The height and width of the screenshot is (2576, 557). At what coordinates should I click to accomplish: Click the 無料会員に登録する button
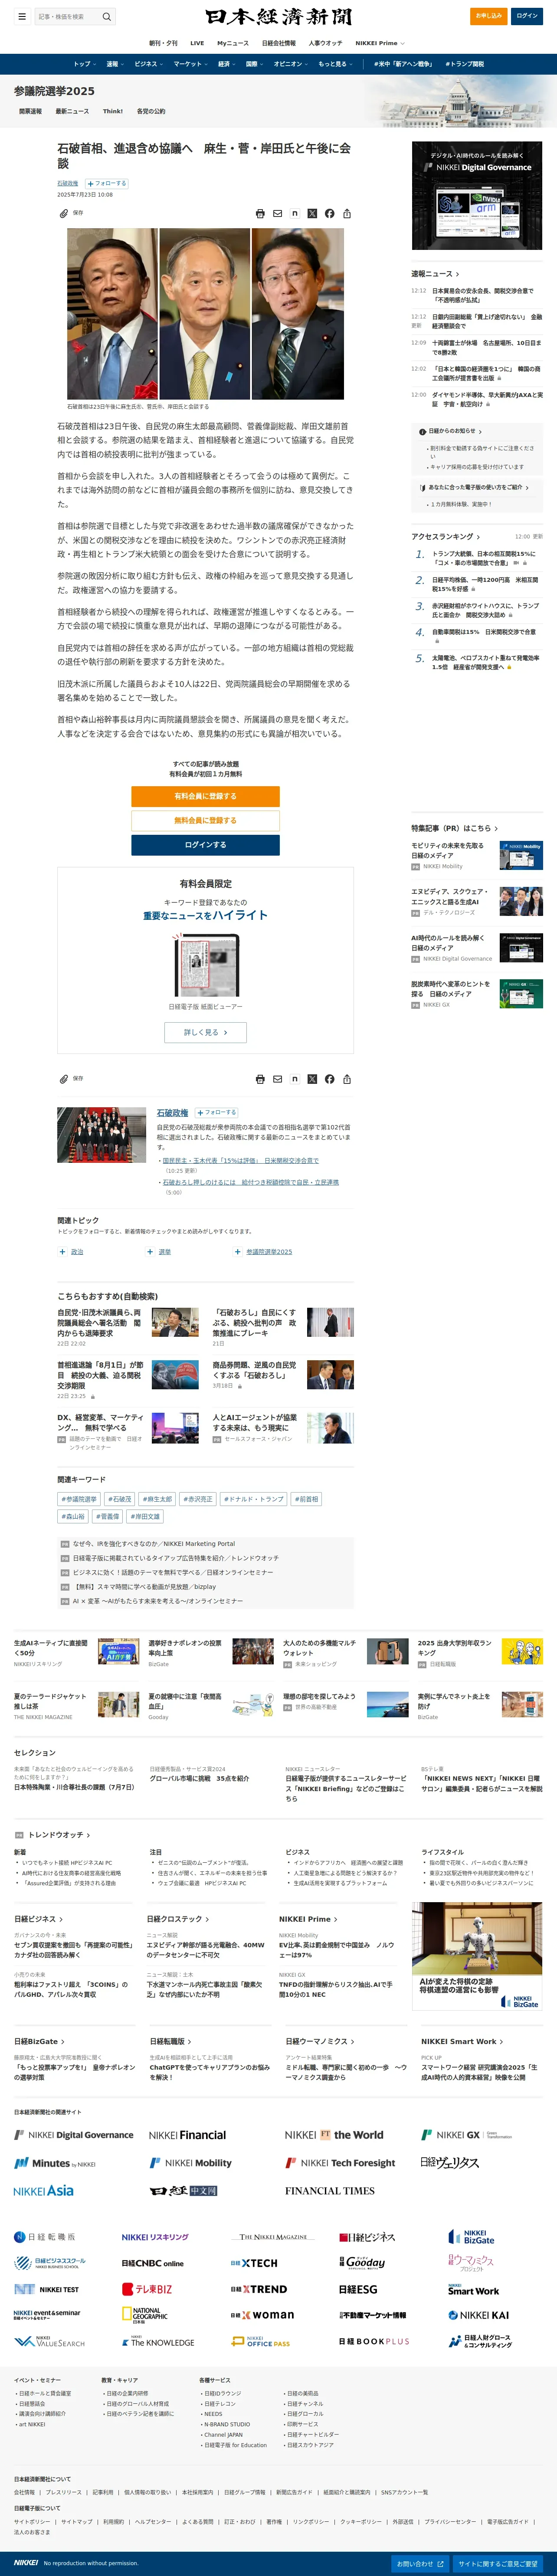point(205,820)
